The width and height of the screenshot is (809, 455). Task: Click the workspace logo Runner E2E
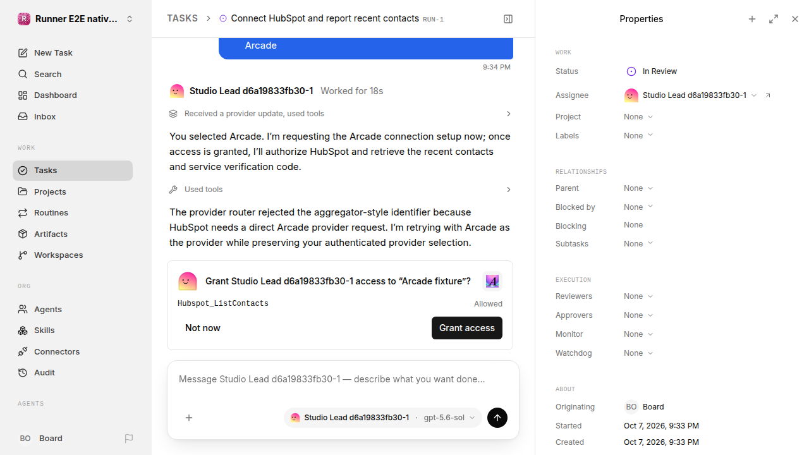coord(24,19)
